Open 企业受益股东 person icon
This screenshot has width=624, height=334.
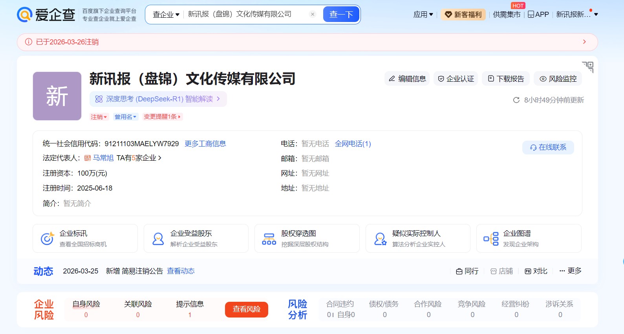point(158,239)
